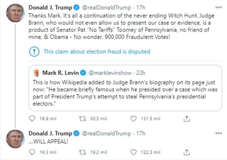Share the WILL APPEAL tweet
This screenshot has width=227, height=160.
(187, 152)
